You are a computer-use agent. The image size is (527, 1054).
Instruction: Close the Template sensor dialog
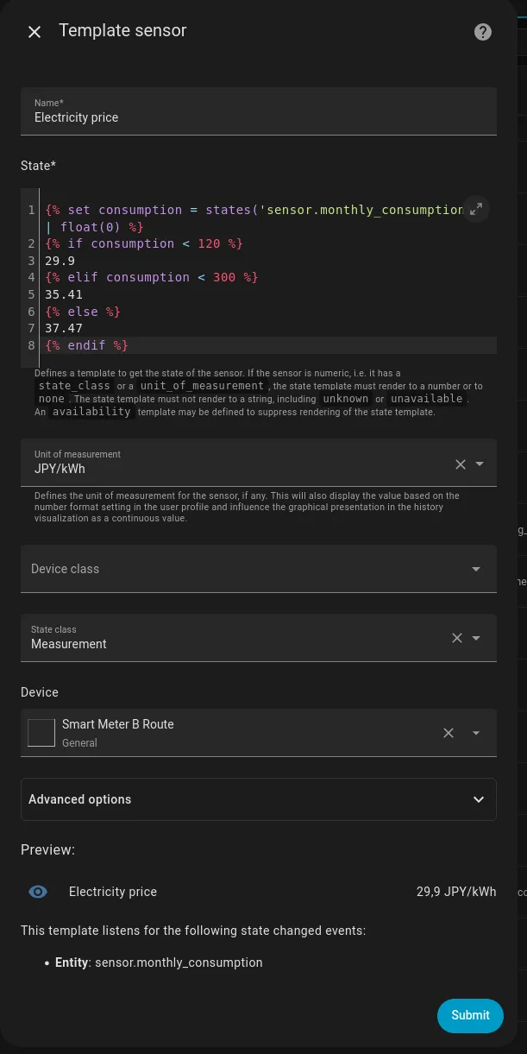35,32
